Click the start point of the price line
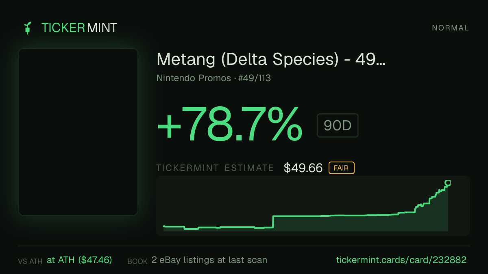Viewport: 488px width, 274px height. (164, 226)
